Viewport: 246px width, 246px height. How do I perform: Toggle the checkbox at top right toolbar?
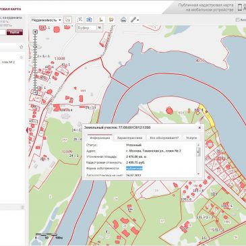[237, 20]
